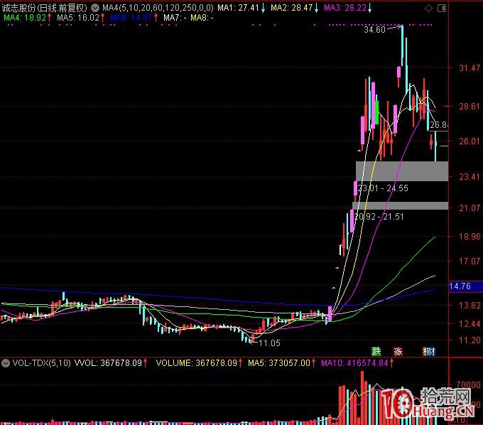Click the 17.07 axis price label
483x425 pixels.
(469, 262)
